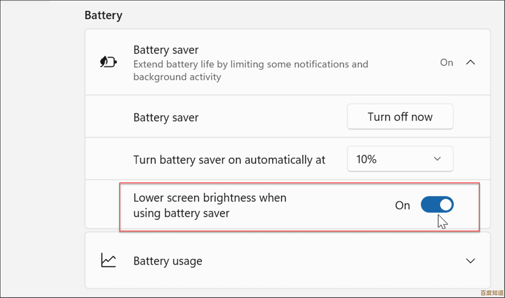Click the On label beside brightness toggle
Screen dimensions: 505x298
pyautogui.click(x=402, y=205)
